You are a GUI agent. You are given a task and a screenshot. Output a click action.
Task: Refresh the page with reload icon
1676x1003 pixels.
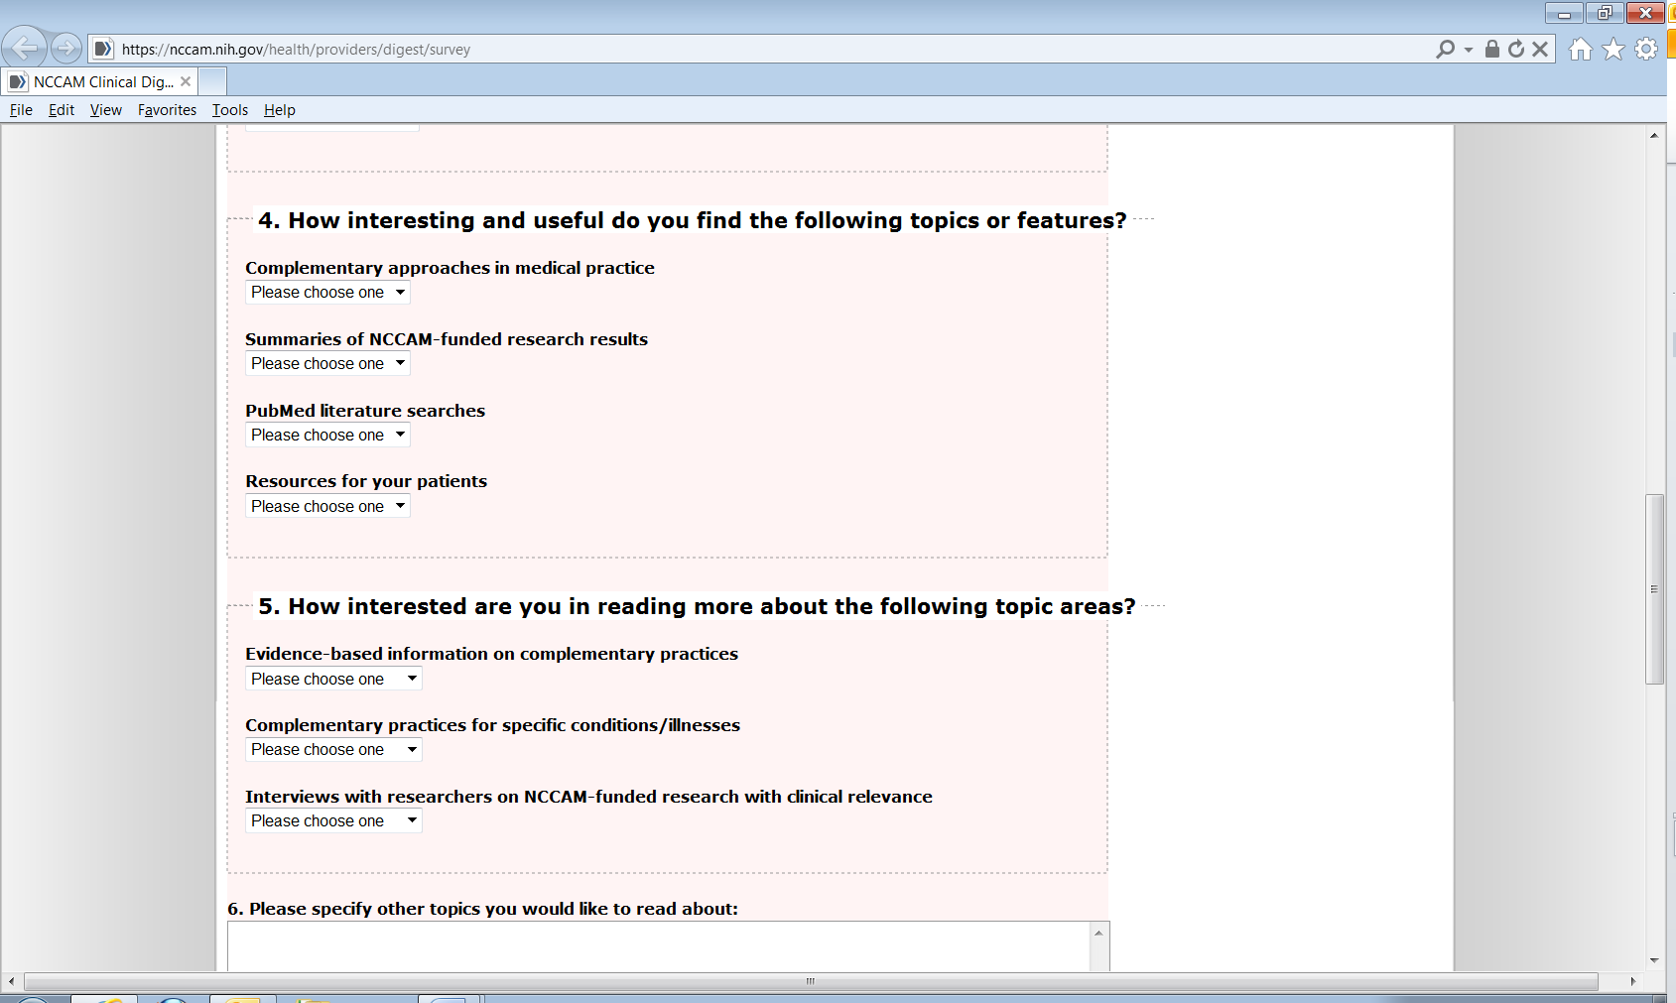[x=1516, y=49]
